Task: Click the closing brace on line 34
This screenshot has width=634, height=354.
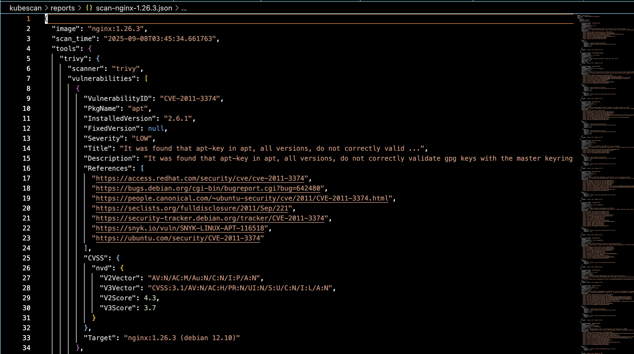Action: (78, 348)
